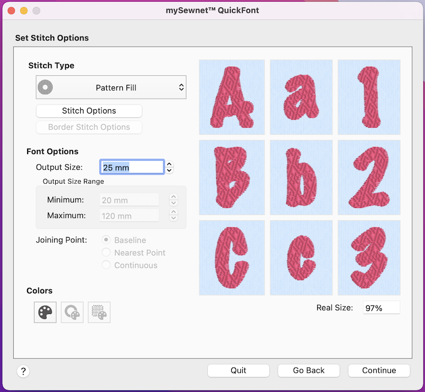Increase Output Size with stepper up arrow
425x392 pixels.
tap(169, 164)
